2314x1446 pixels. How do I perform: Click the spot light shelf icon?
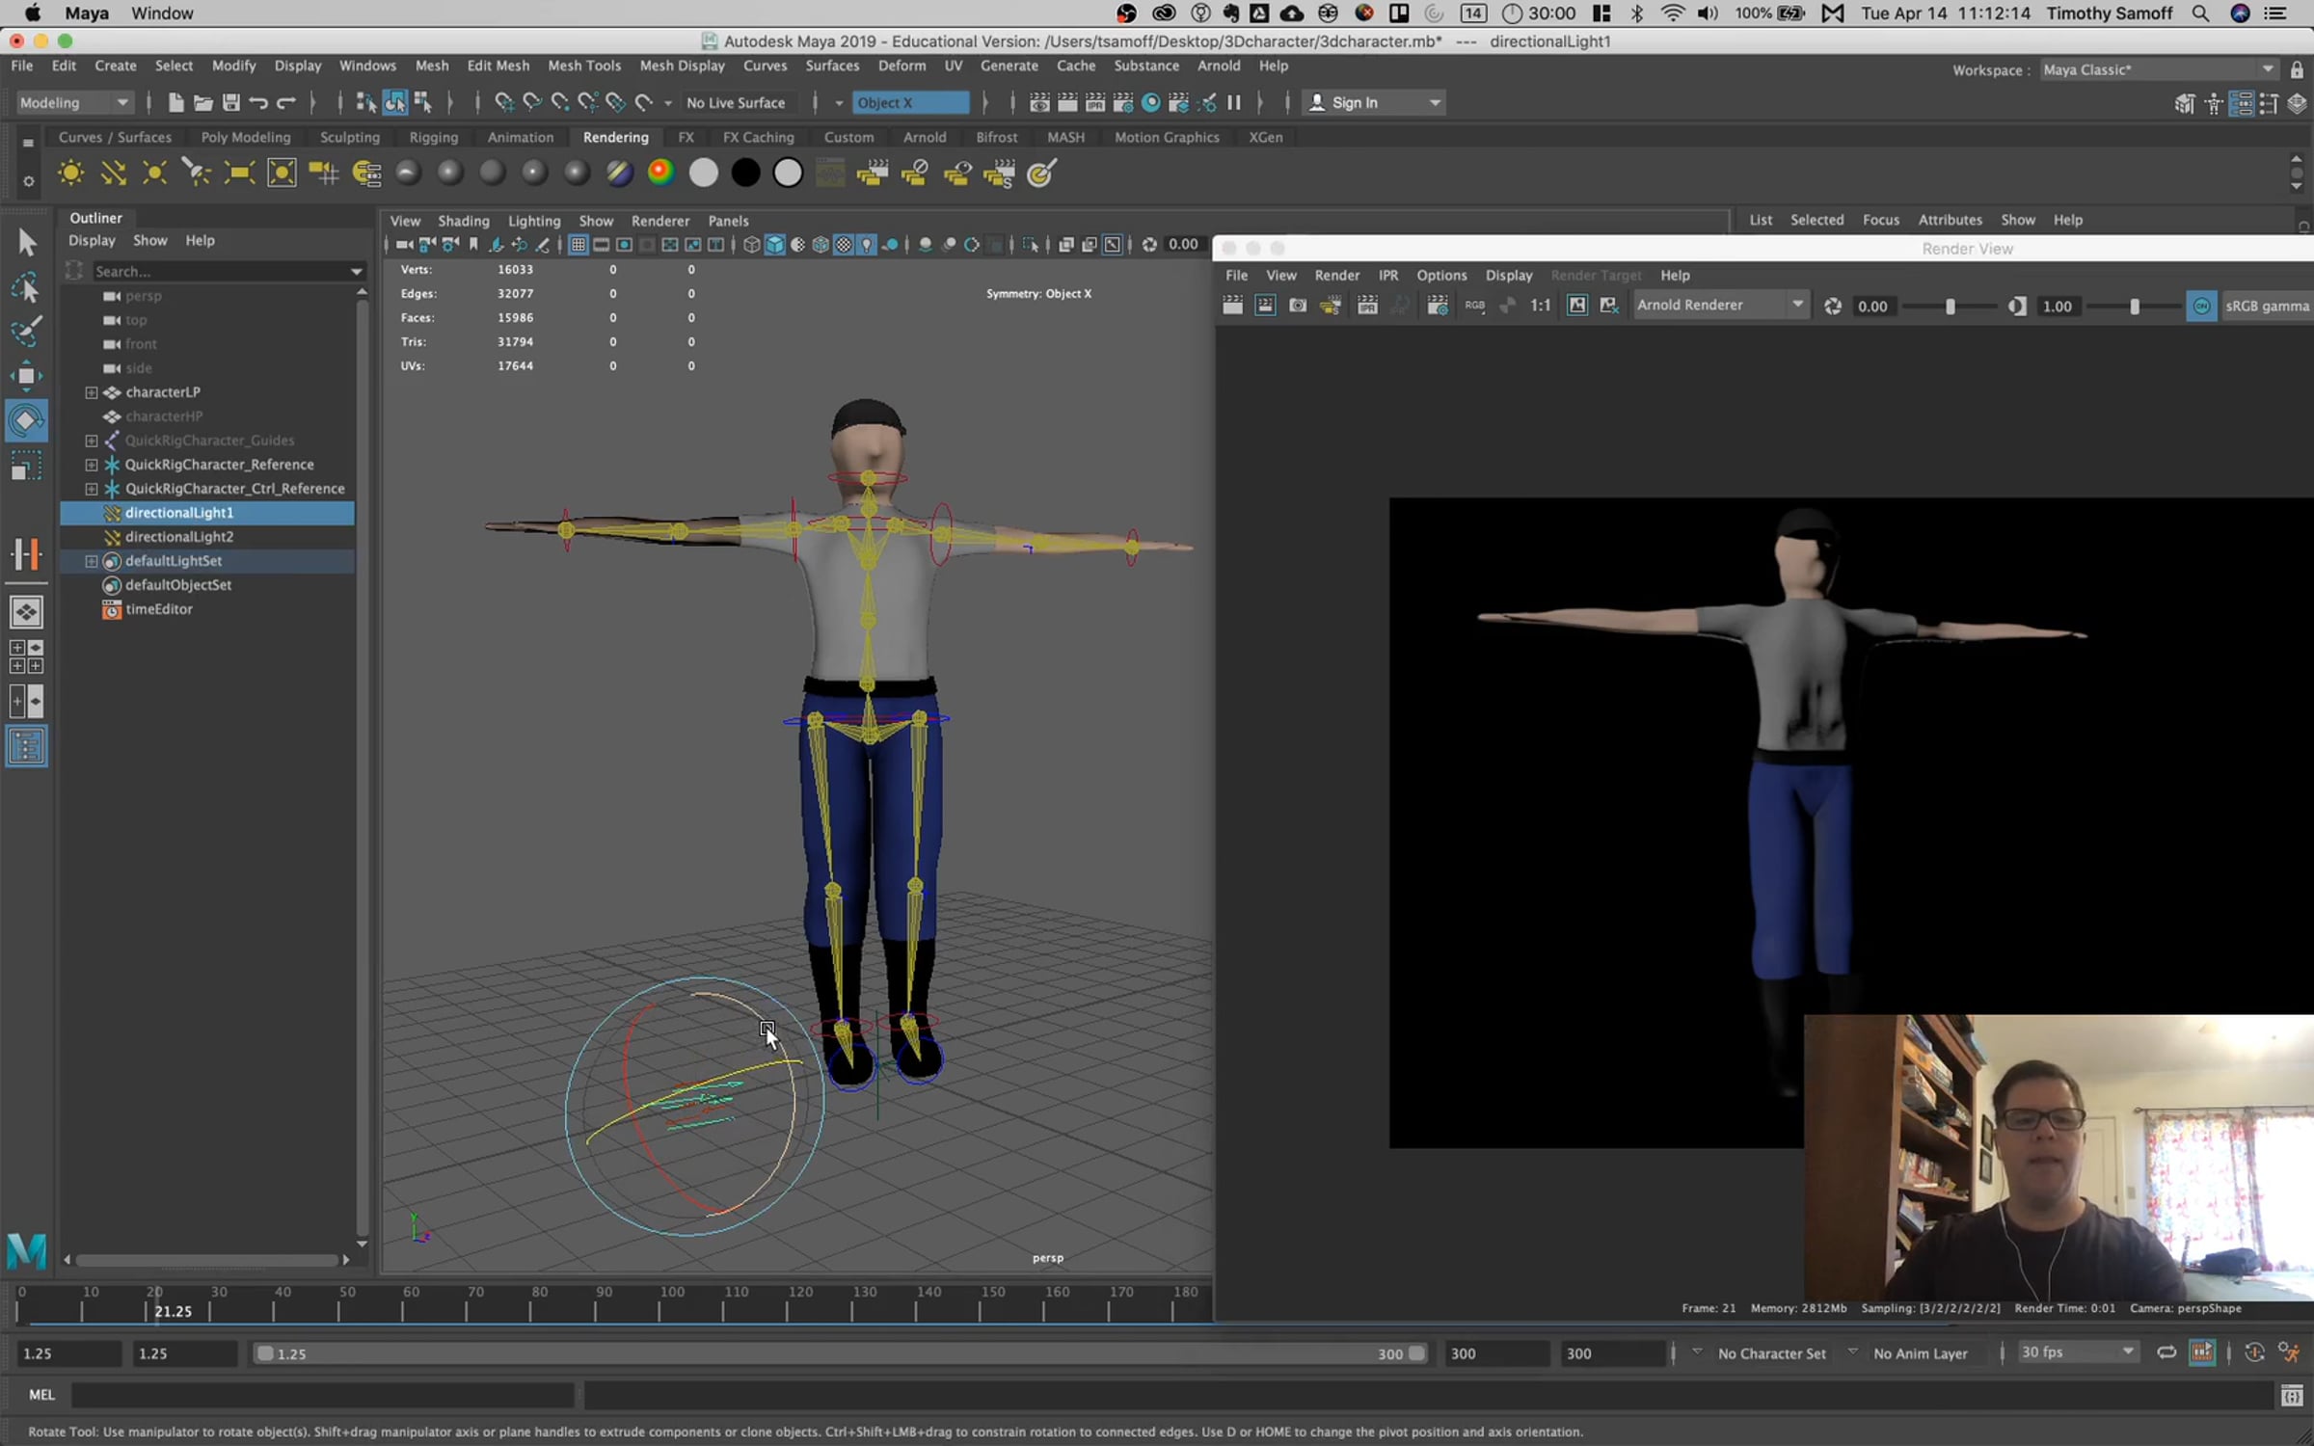point(197,174)
